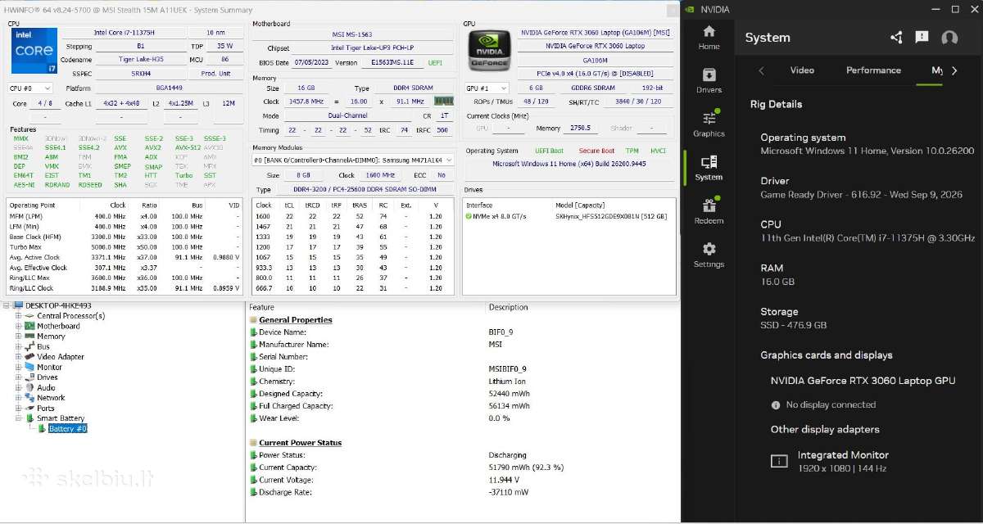The height and width of the screenshot is (524, 983).
Task: Click the Audio icon in device tree
Action: [29, 387]
